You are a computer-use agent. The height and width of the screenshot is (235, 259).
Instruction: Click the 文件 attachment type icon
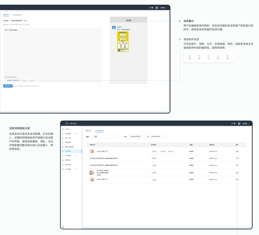pos(208,57)
